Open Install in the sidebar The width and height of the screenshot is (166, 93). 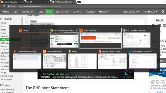[x=3, y=30]
